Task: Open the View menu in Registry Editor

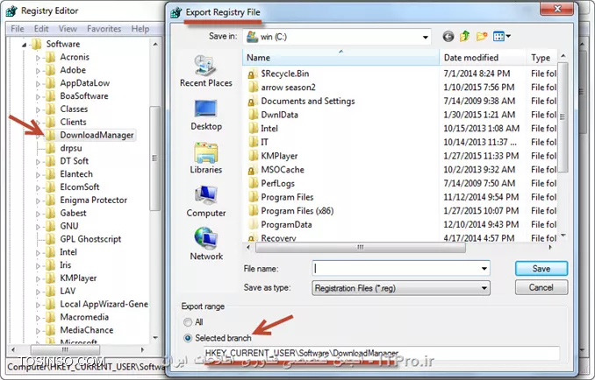Action: coord(68,29)
